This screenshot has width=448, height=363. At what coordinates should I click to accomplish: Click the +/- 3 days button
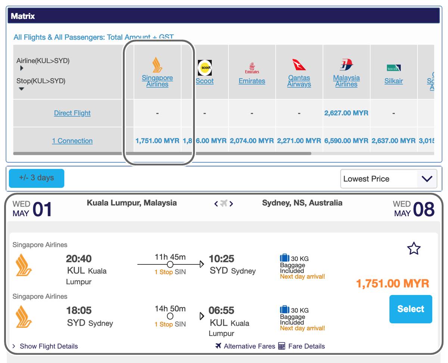(x=37, y=178)
